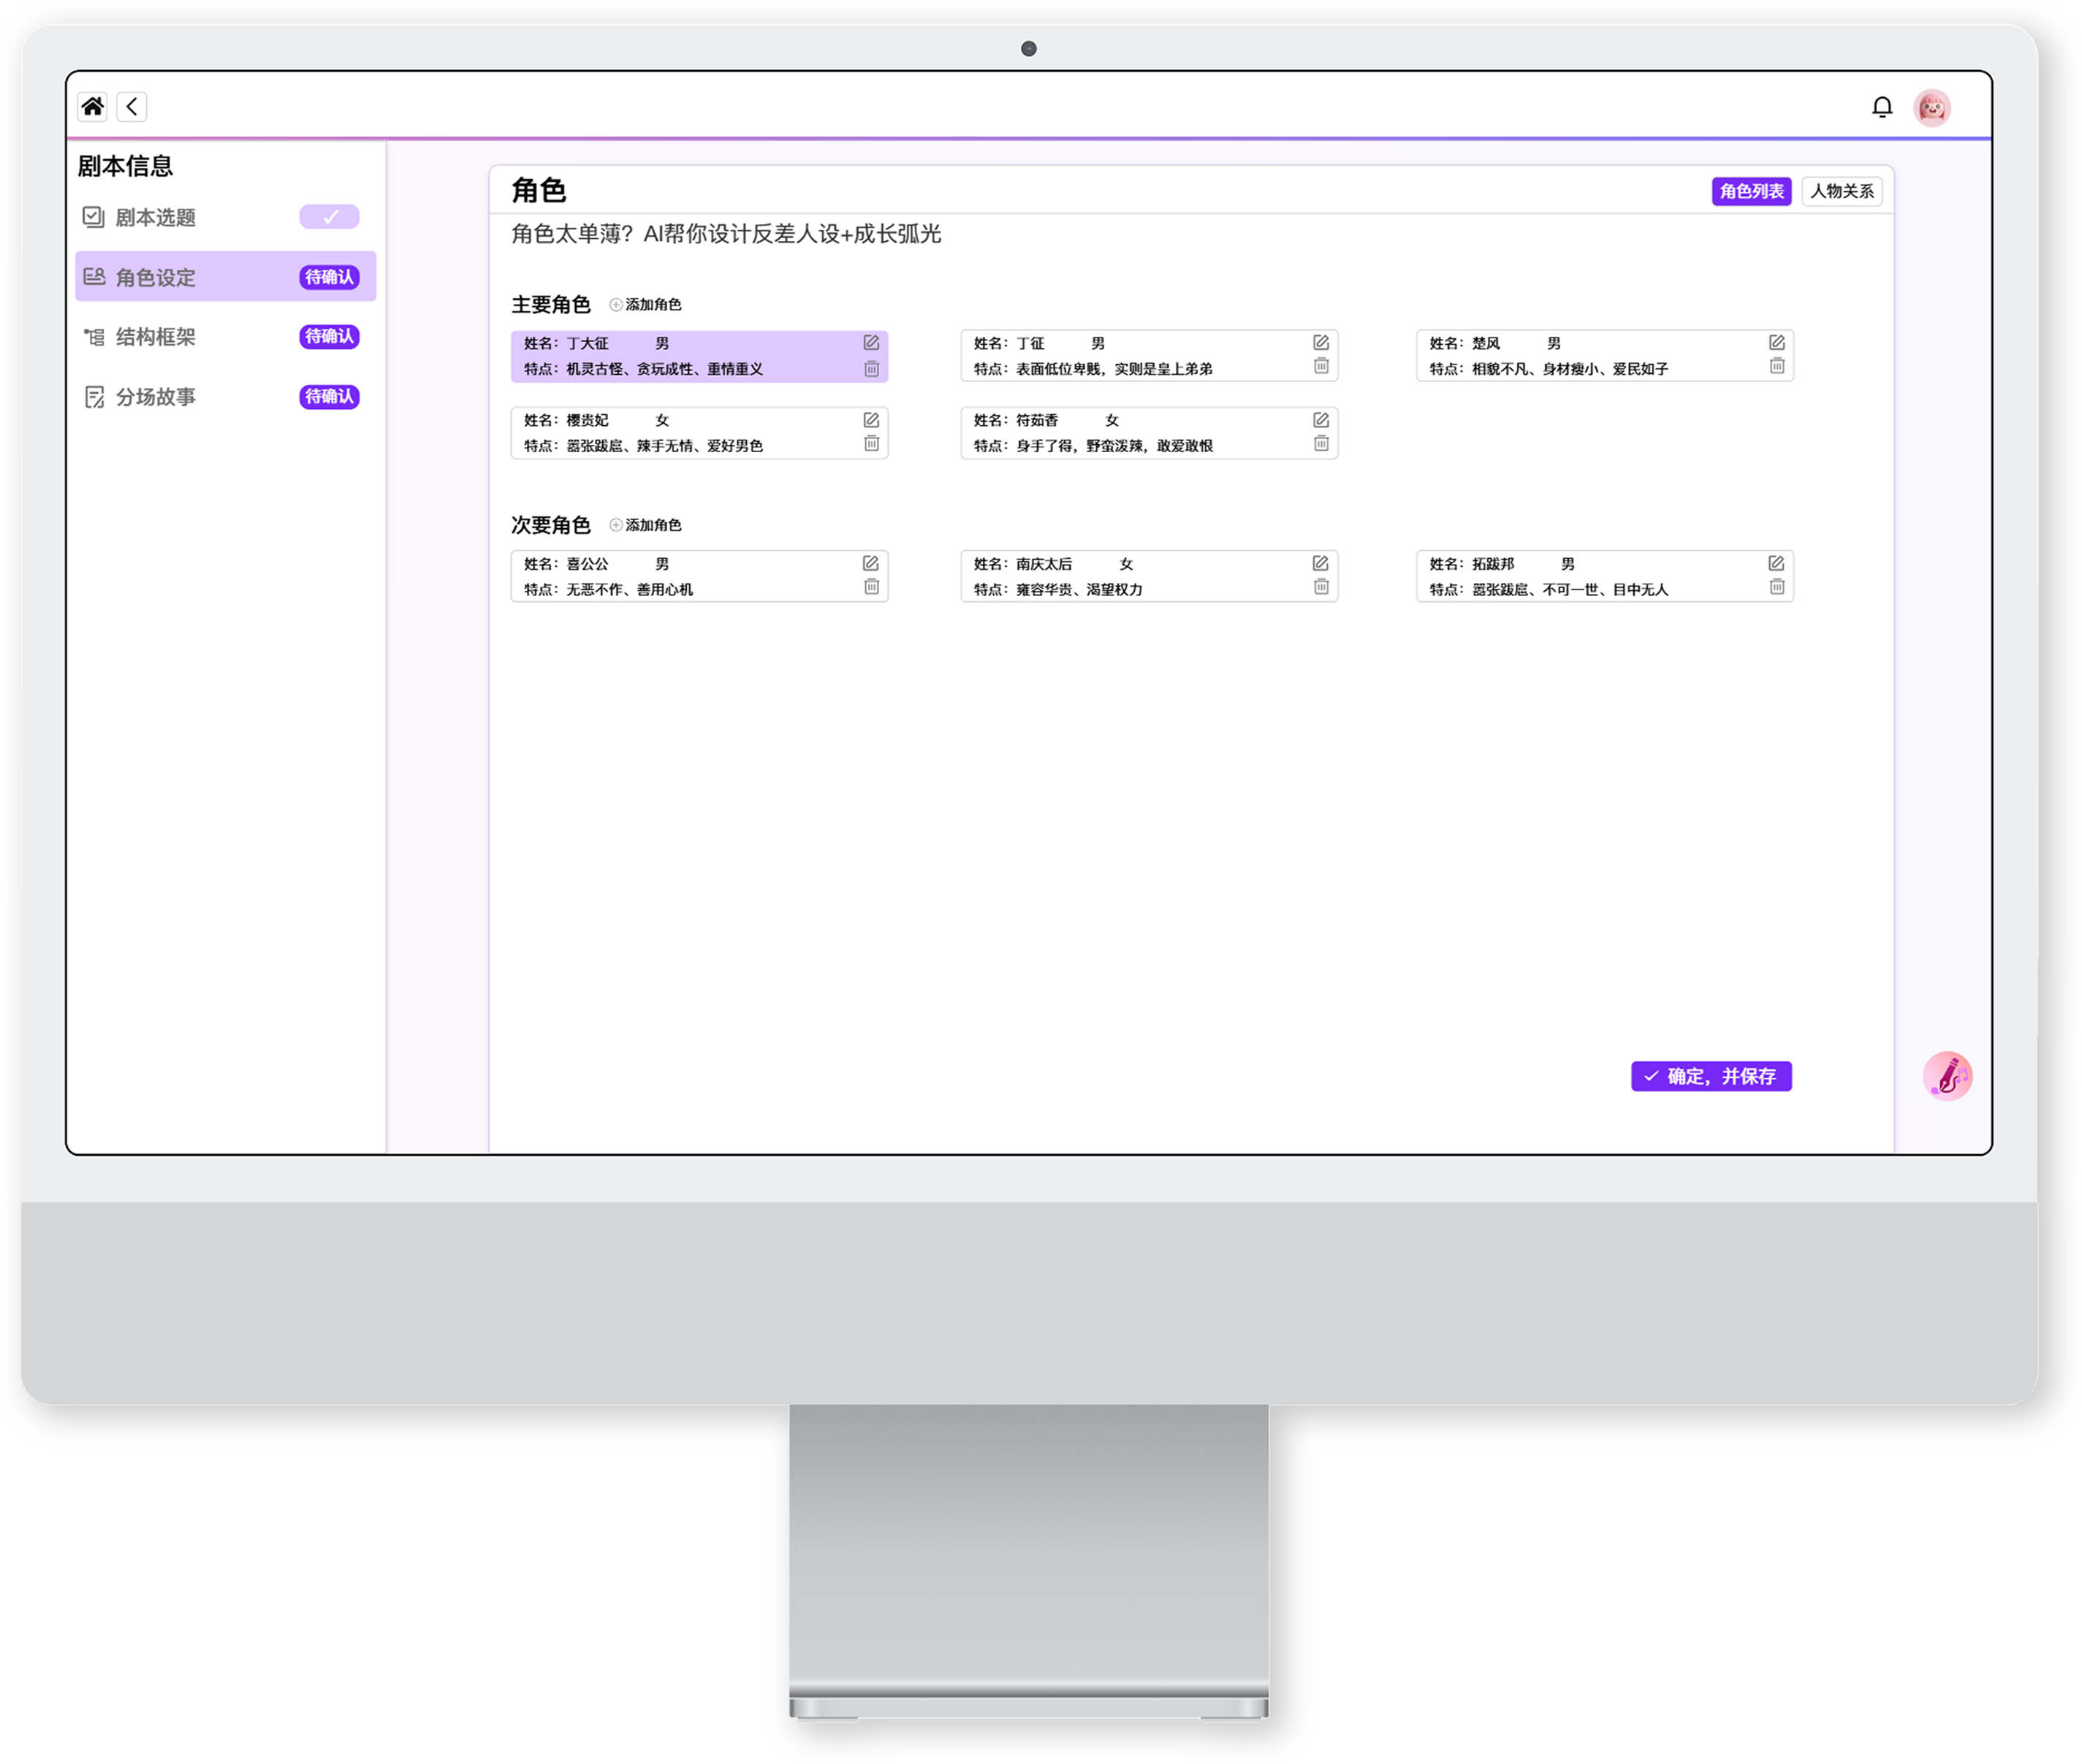Open the user avatar profile

(x=1932, y=107)
